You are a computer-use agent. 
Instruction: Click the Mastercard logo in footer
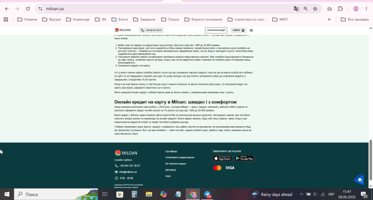click(217, 168)
